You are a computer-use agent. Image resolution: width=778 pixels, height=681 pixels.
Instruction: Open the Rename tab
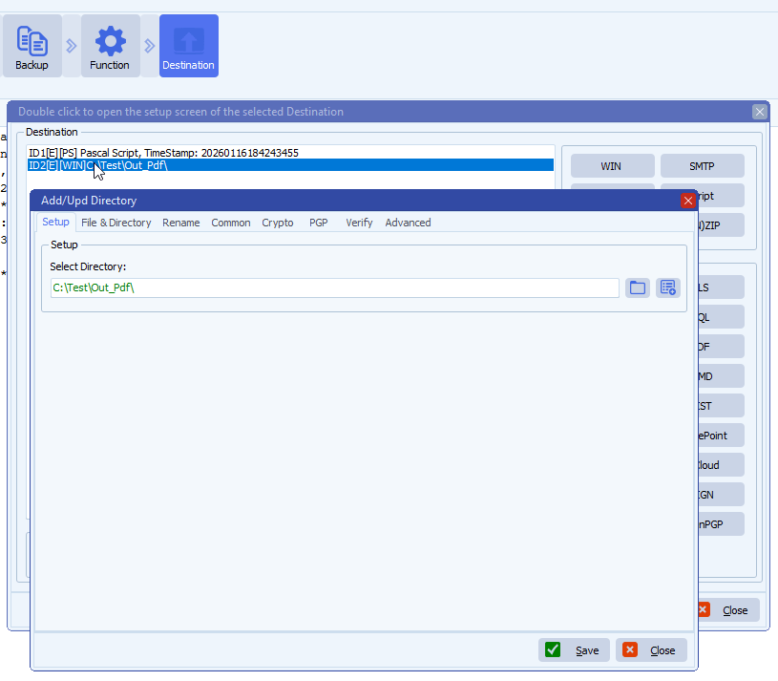180,222
